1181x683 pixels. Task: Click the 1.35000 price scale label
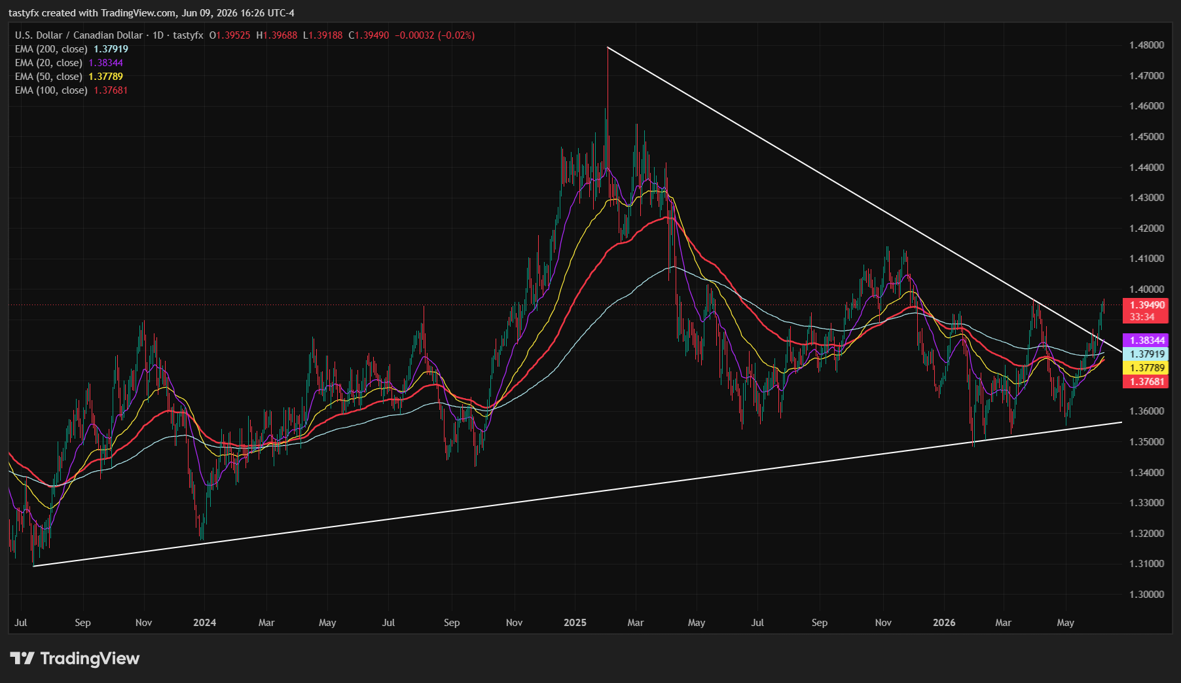coord(1147,442)
